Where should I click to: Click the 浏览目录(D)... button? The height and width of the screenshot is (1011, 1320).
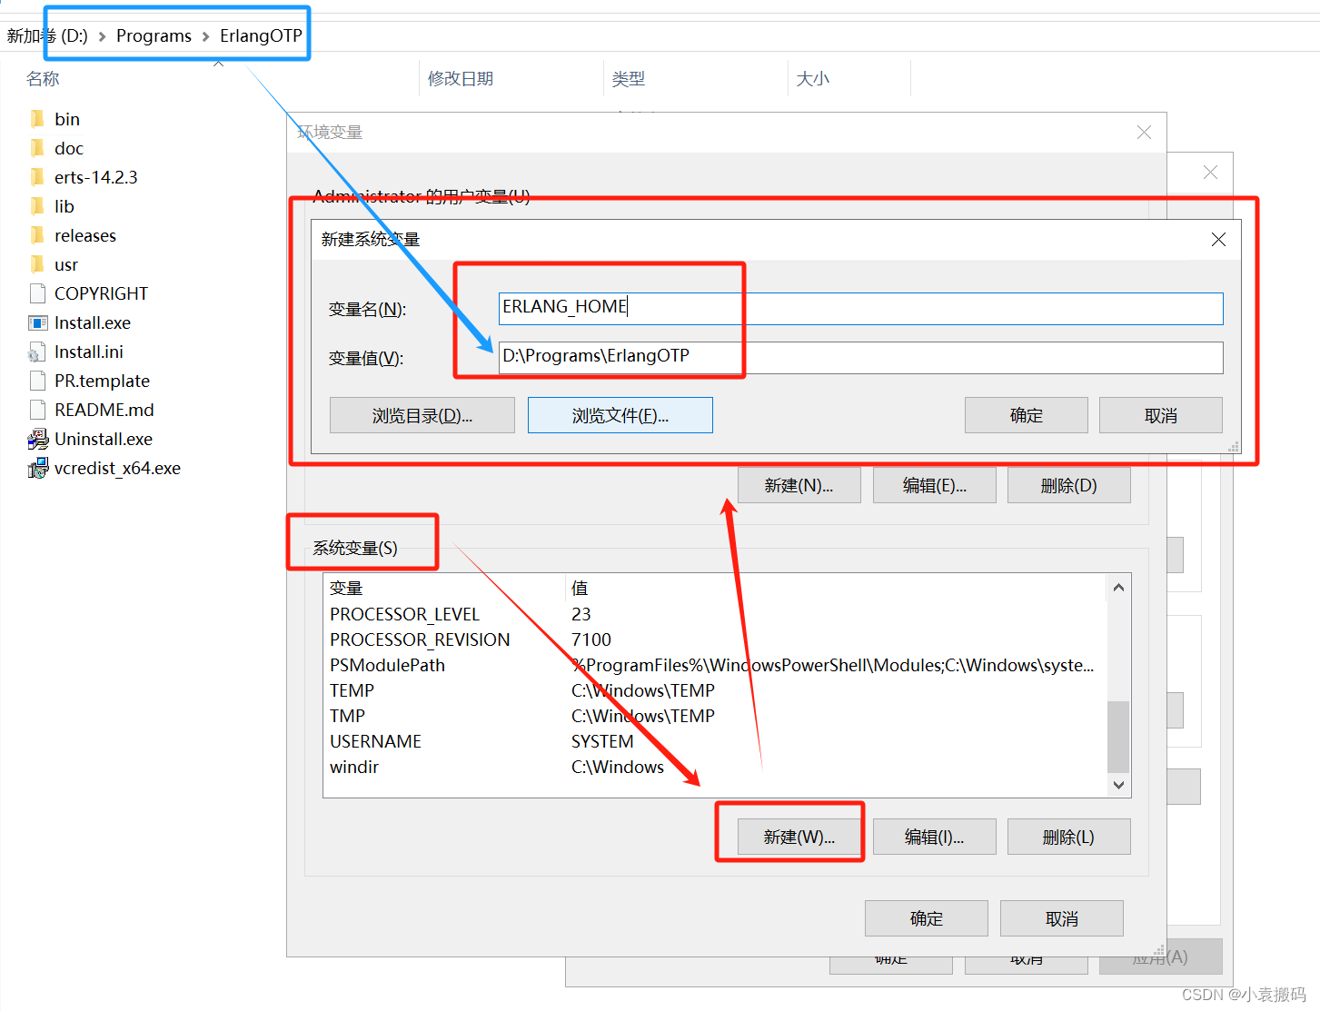[422, 415]
